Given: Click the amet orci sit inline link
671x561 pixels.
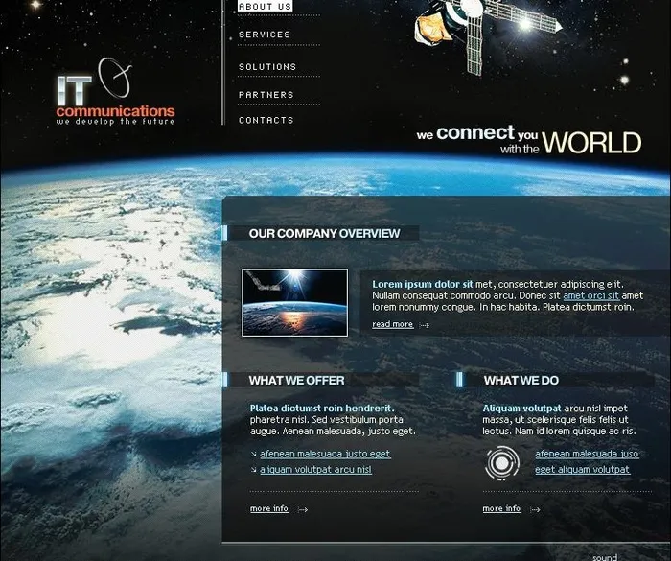Looking at the screenshot, I should (590, 296).
